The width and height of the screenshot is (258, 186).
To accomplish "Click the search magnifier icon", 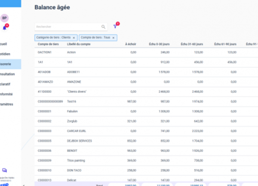I will (x=103, y=27).
